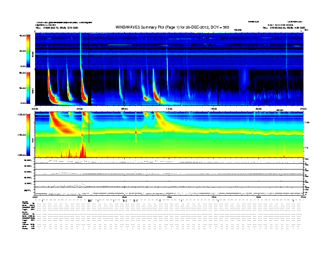Click the TNR intensity color bar
This screenshot has height=253, width=327.
[x=28, y=135]
